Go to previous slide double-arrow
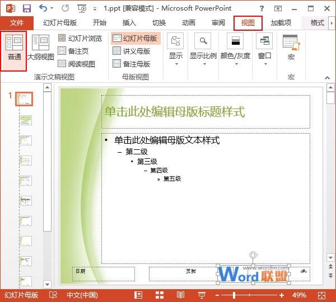 pos(330,266)
